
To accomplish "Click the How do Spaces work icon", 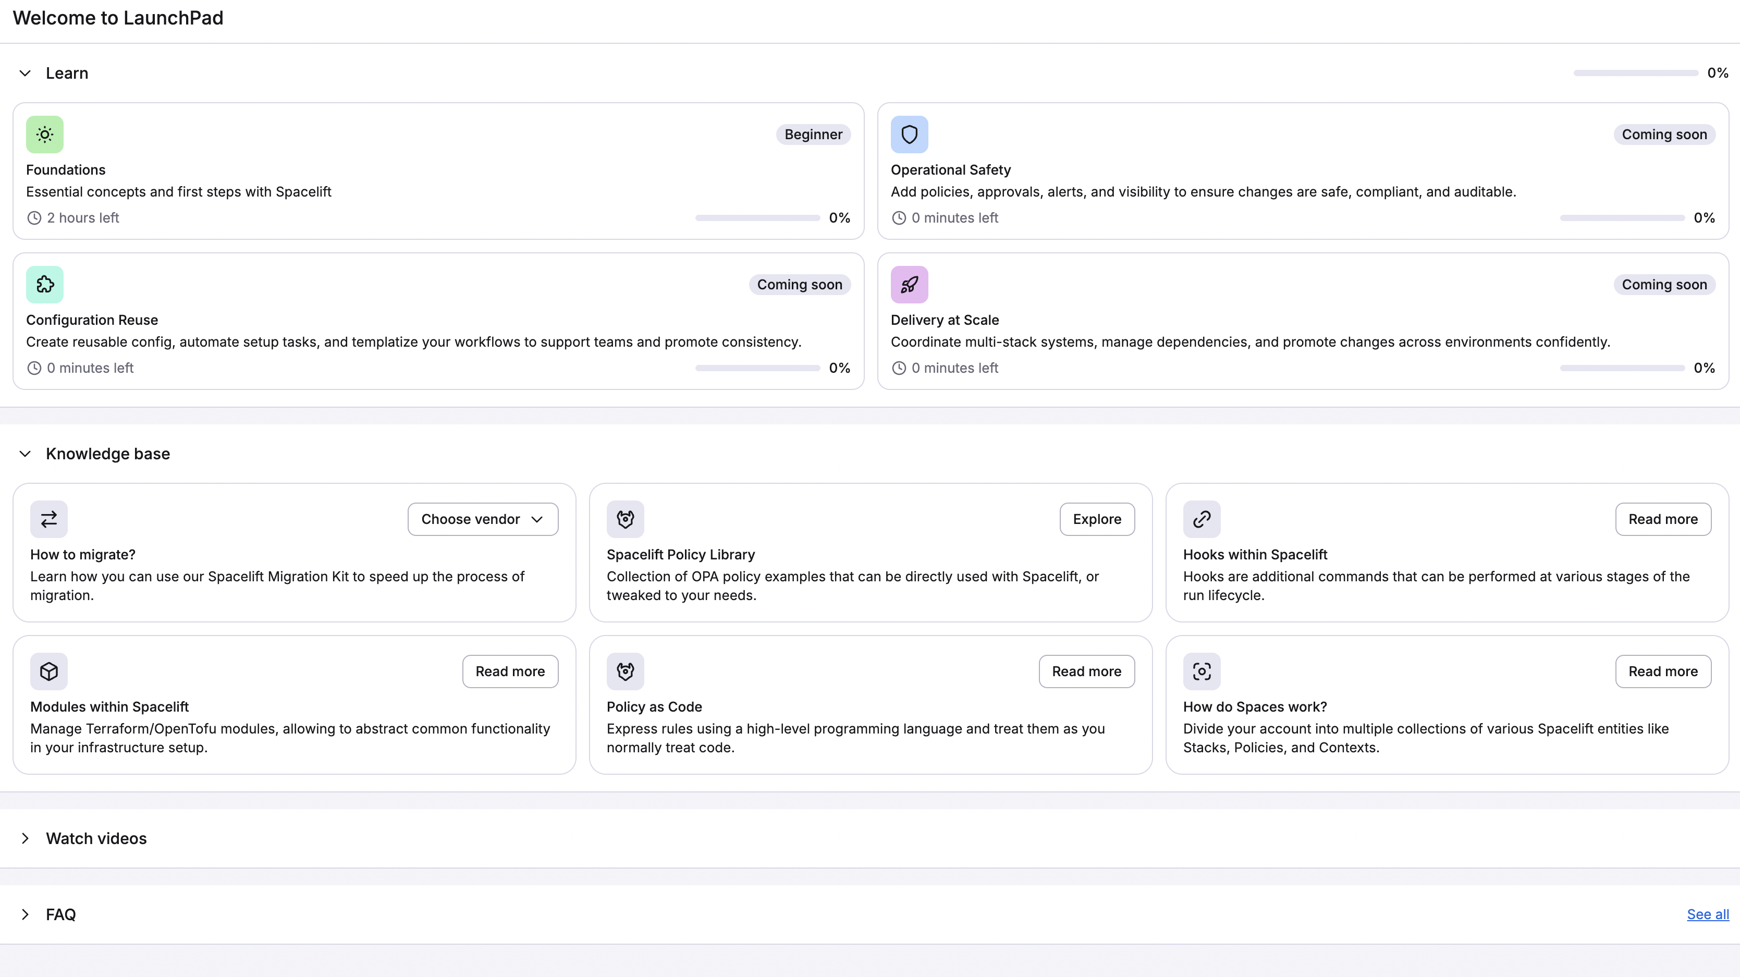I will pyautogui.click(x=1202, y=671).
